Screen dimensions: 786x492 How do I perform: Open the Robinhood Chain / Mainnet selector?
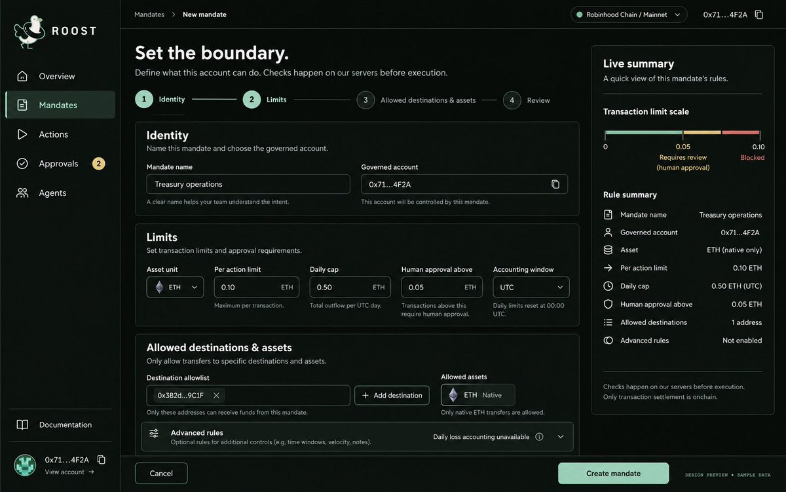click(x=629, y=14)
